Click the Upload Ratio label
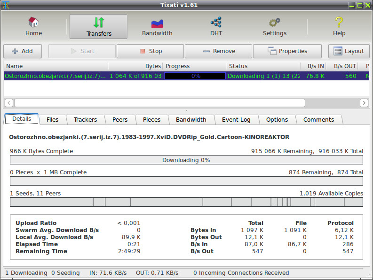 click(x=36, y=223)
